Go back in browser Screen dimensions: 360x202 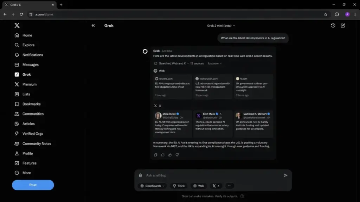tap(5, 14)
